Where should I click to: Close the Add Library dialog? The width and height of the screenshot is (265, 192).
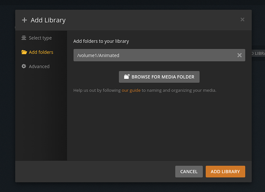[242, 19]
